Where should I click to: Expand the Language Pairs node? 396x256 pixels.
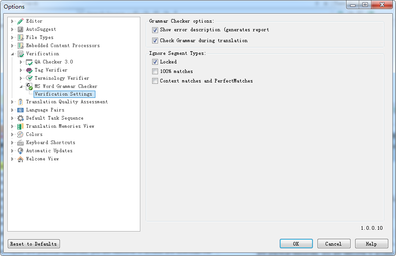tap(13, 110)
